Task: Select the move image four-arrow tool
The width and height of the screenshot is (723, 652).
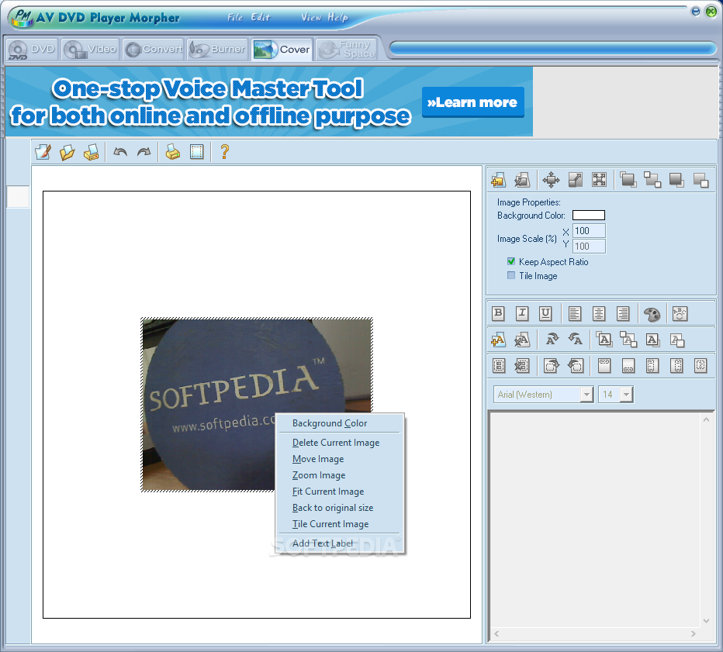Action: [551, 180]
